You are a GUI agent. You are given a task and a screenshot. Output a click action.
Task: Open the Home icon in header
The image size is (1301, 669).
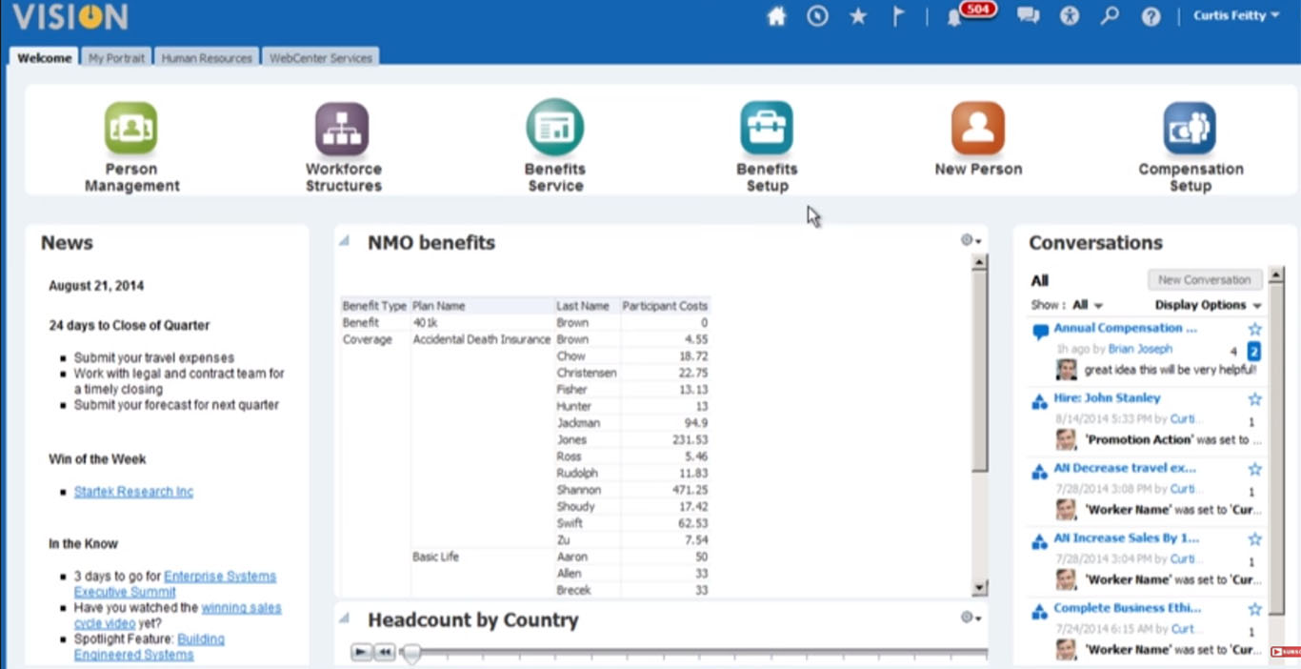click(776, 16)
